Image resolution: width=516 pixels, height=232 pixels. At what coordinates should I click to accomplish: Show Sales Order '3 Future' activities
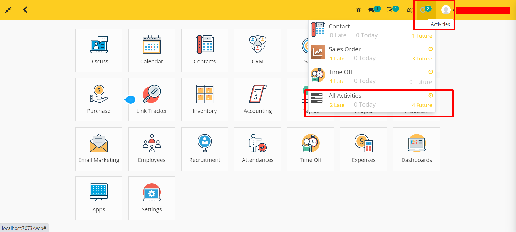pos(422,59)
